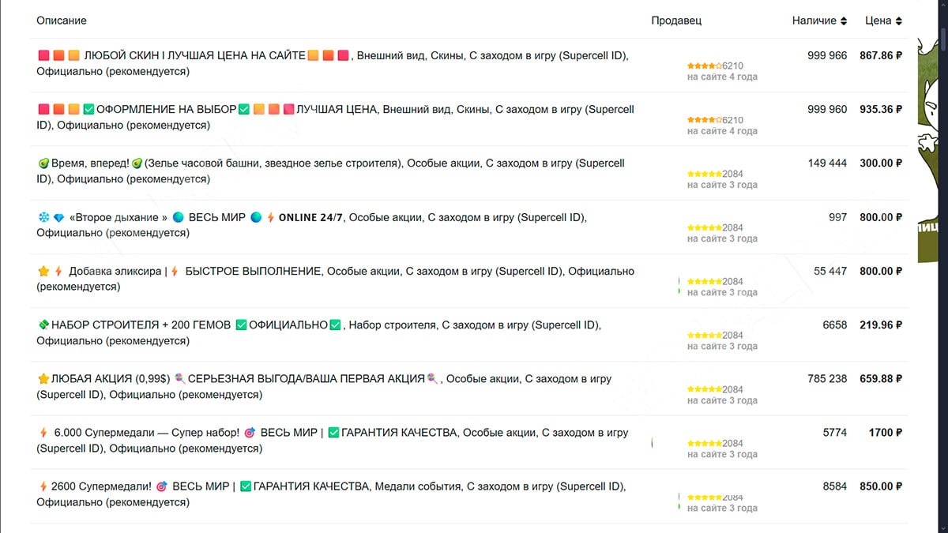The height and width of the screenshot is (533, 948).
Task: Click the seller star rating in the 2600 Супермедали row
Action: coord(705,497)
